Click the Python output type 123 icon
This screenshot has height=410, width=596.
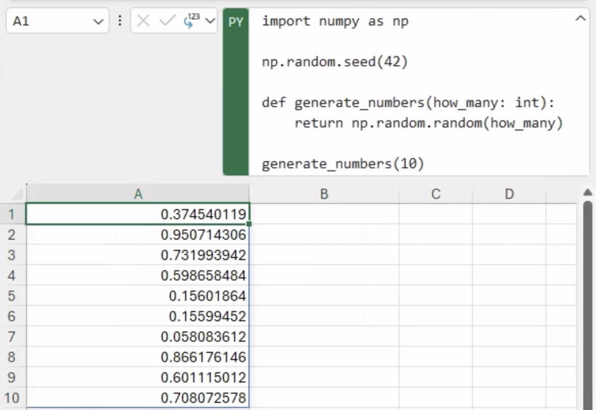pyautogui.click(x=191, y=21)
